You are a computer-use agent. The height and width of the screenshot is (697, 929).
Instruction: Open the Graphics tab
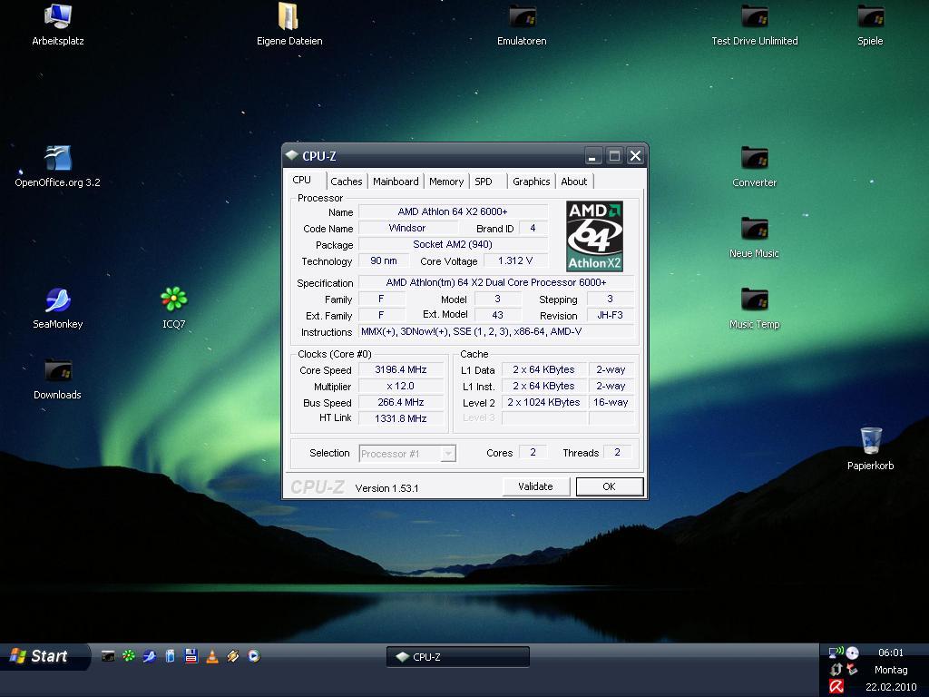[531, 182]
